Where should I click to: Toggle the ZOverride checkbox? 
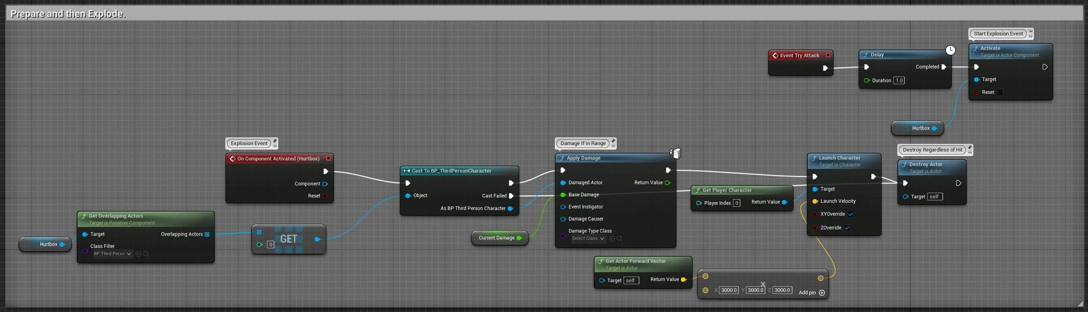(847, 228)
